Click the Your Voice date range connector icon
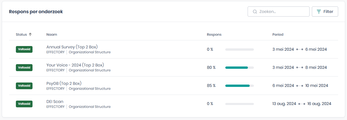 coord(300,67)
